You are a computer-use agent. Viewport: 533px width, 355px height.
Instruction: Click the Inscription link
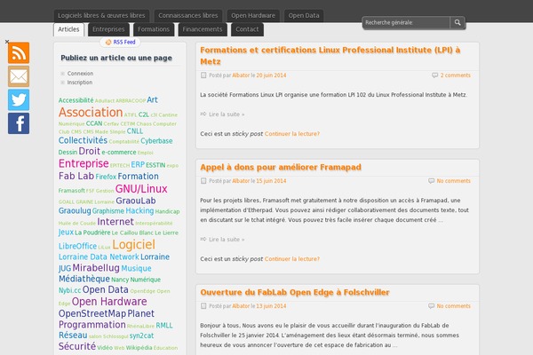click(x=80, y=83)
